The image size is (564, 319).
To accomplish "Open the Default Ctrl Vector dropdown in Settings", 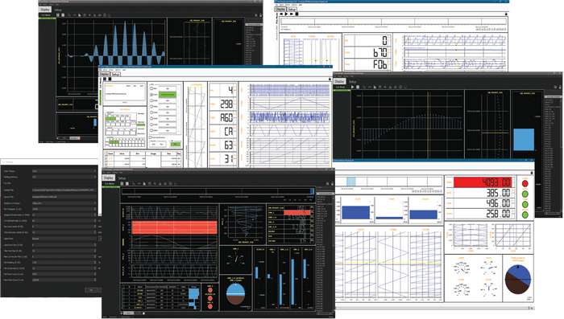I will tap(64, 203).
